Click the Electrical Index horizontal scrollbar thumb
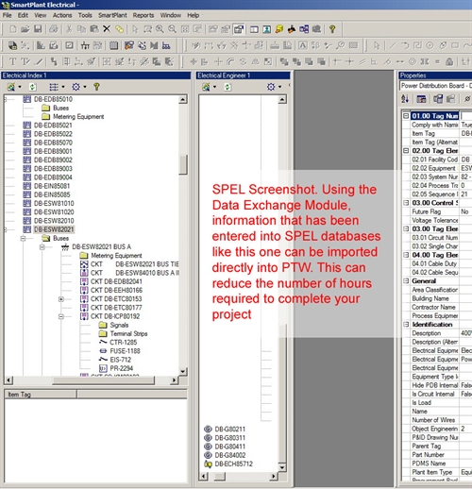Image resolution: width=472 pixels, height=489 pixels. [104, 380]
